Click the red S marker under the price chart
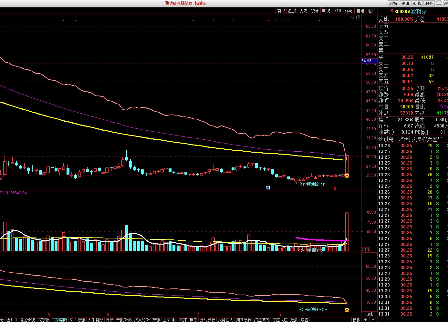The width and height of the screenshot is (448, 322). pyautogui.click(x=335, y=188)
